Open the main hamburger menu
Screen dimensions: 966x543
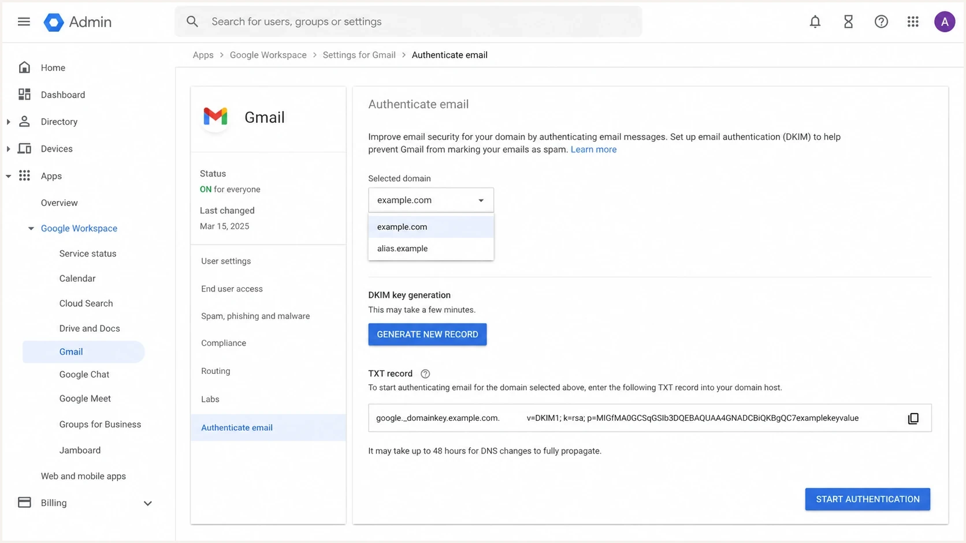point(24,22)
